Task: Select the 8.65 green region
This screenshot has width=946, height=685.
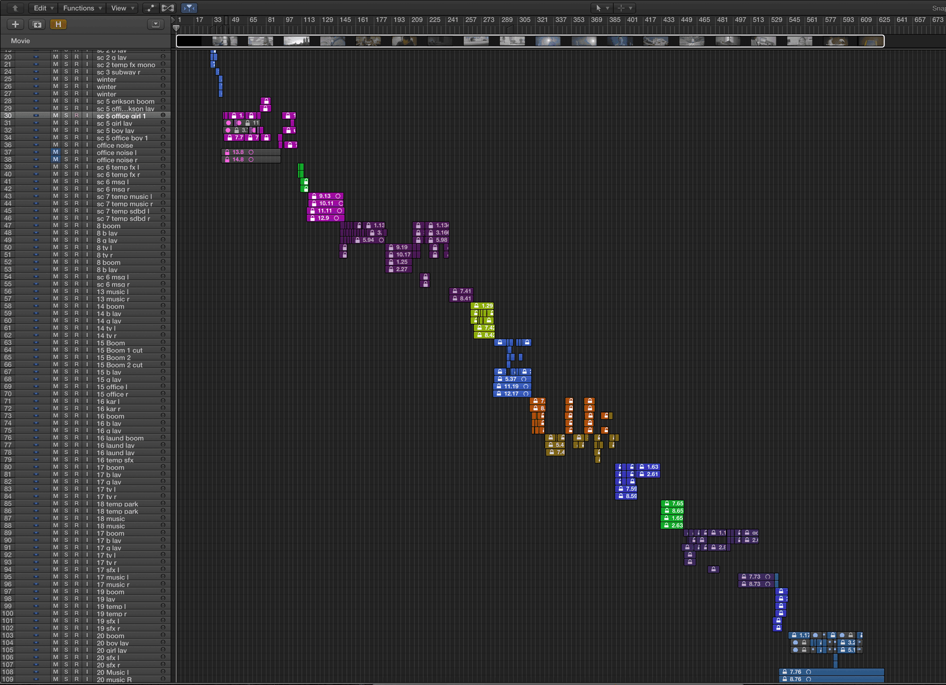Action: click(672, 511)
